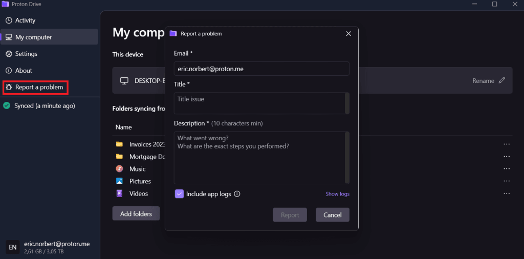Click the EN account avatar
Image resolution: width=524 pixels, height=259 pixels.
[12, 247]
